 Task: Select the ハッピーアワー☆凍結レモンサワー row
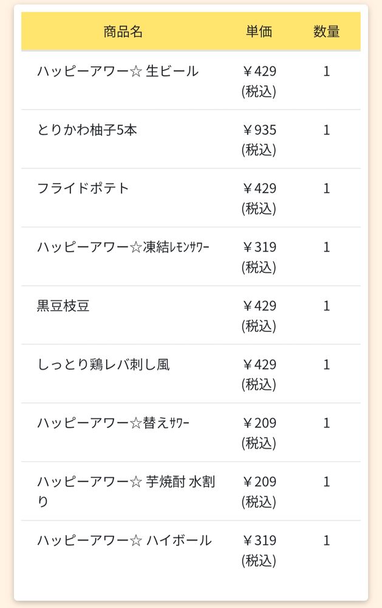pos(191,257)
